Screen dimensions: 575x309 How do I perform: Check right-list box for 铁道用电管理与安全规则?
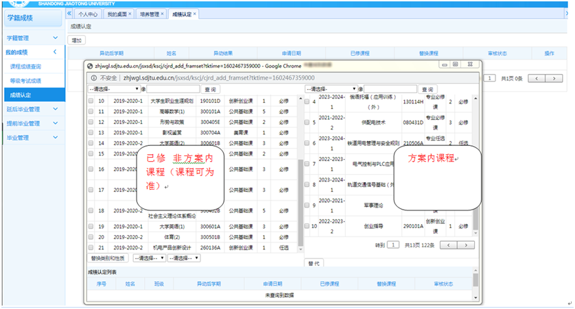point(307,143)
